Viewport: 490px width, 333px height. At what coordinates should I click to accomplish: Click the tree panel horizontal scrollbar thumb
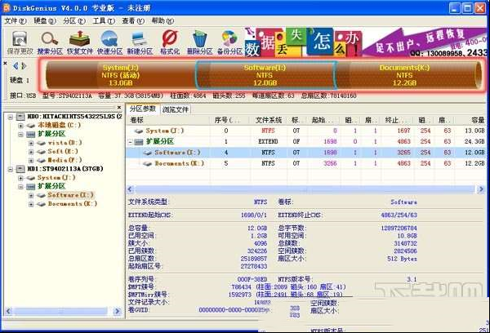point(60,311)
